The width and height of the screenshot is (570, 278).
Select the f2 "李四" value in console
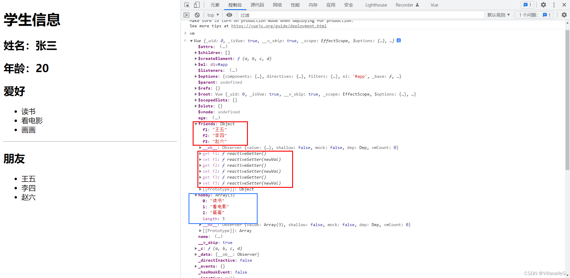[x=219, y=136]
